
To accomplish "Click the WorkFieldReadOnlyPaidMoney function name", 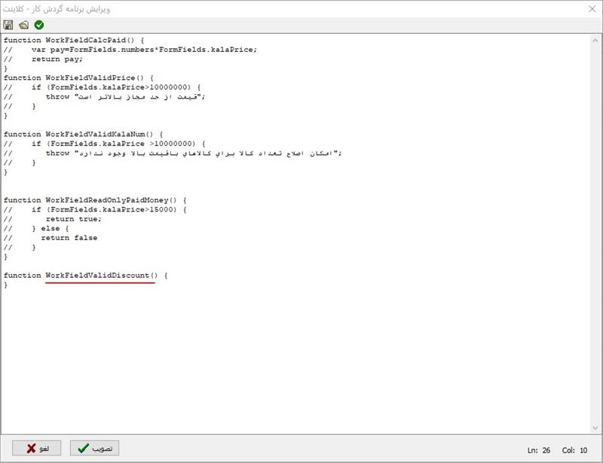I will [x=108, y=200].
